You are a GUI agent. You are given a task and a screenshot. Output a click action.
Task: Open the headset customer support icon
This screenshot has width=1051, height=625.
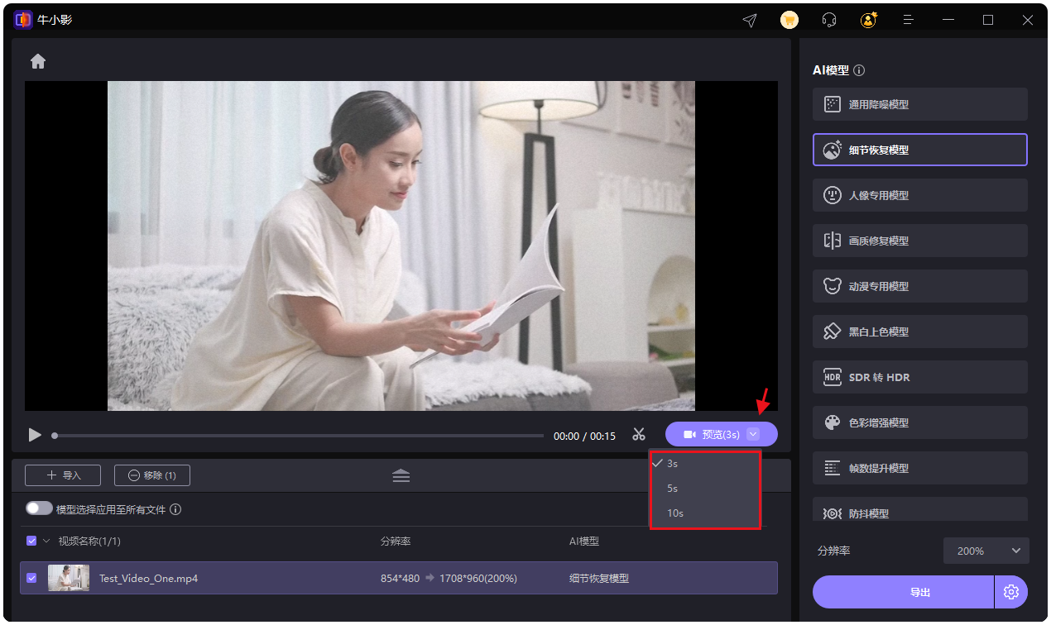[x=828, y=20]
